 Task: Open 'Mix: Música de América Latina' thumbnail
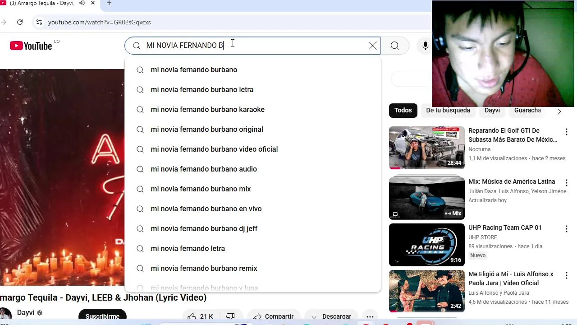click(x=427, y=198)
